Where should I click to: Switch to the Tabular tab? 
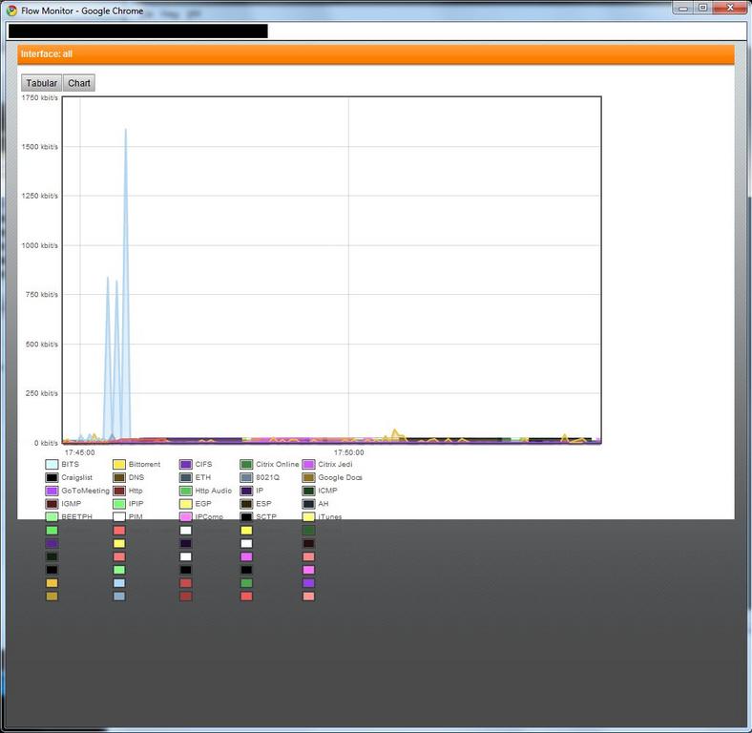point(41,83)
